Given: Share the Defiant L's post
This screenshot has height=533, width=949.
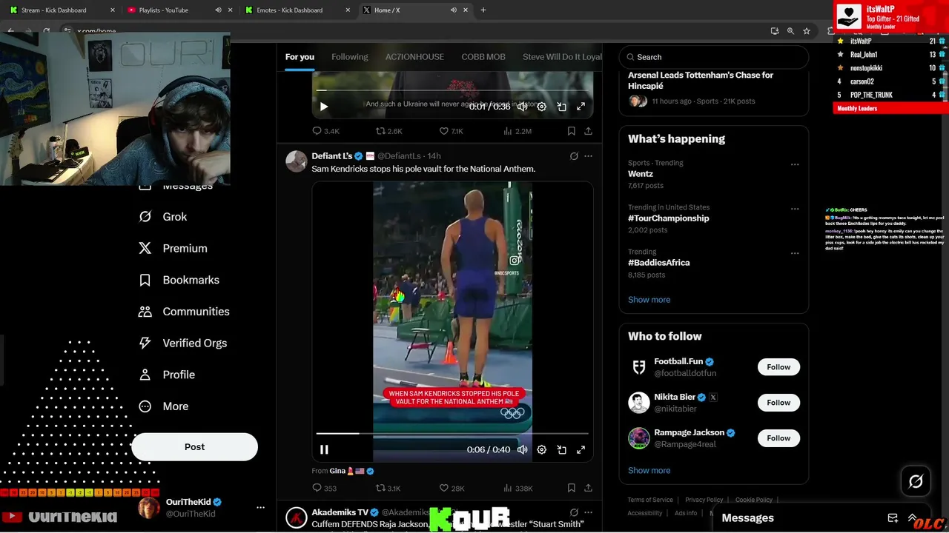Looking at the screenshot, I should coord(588,488).
